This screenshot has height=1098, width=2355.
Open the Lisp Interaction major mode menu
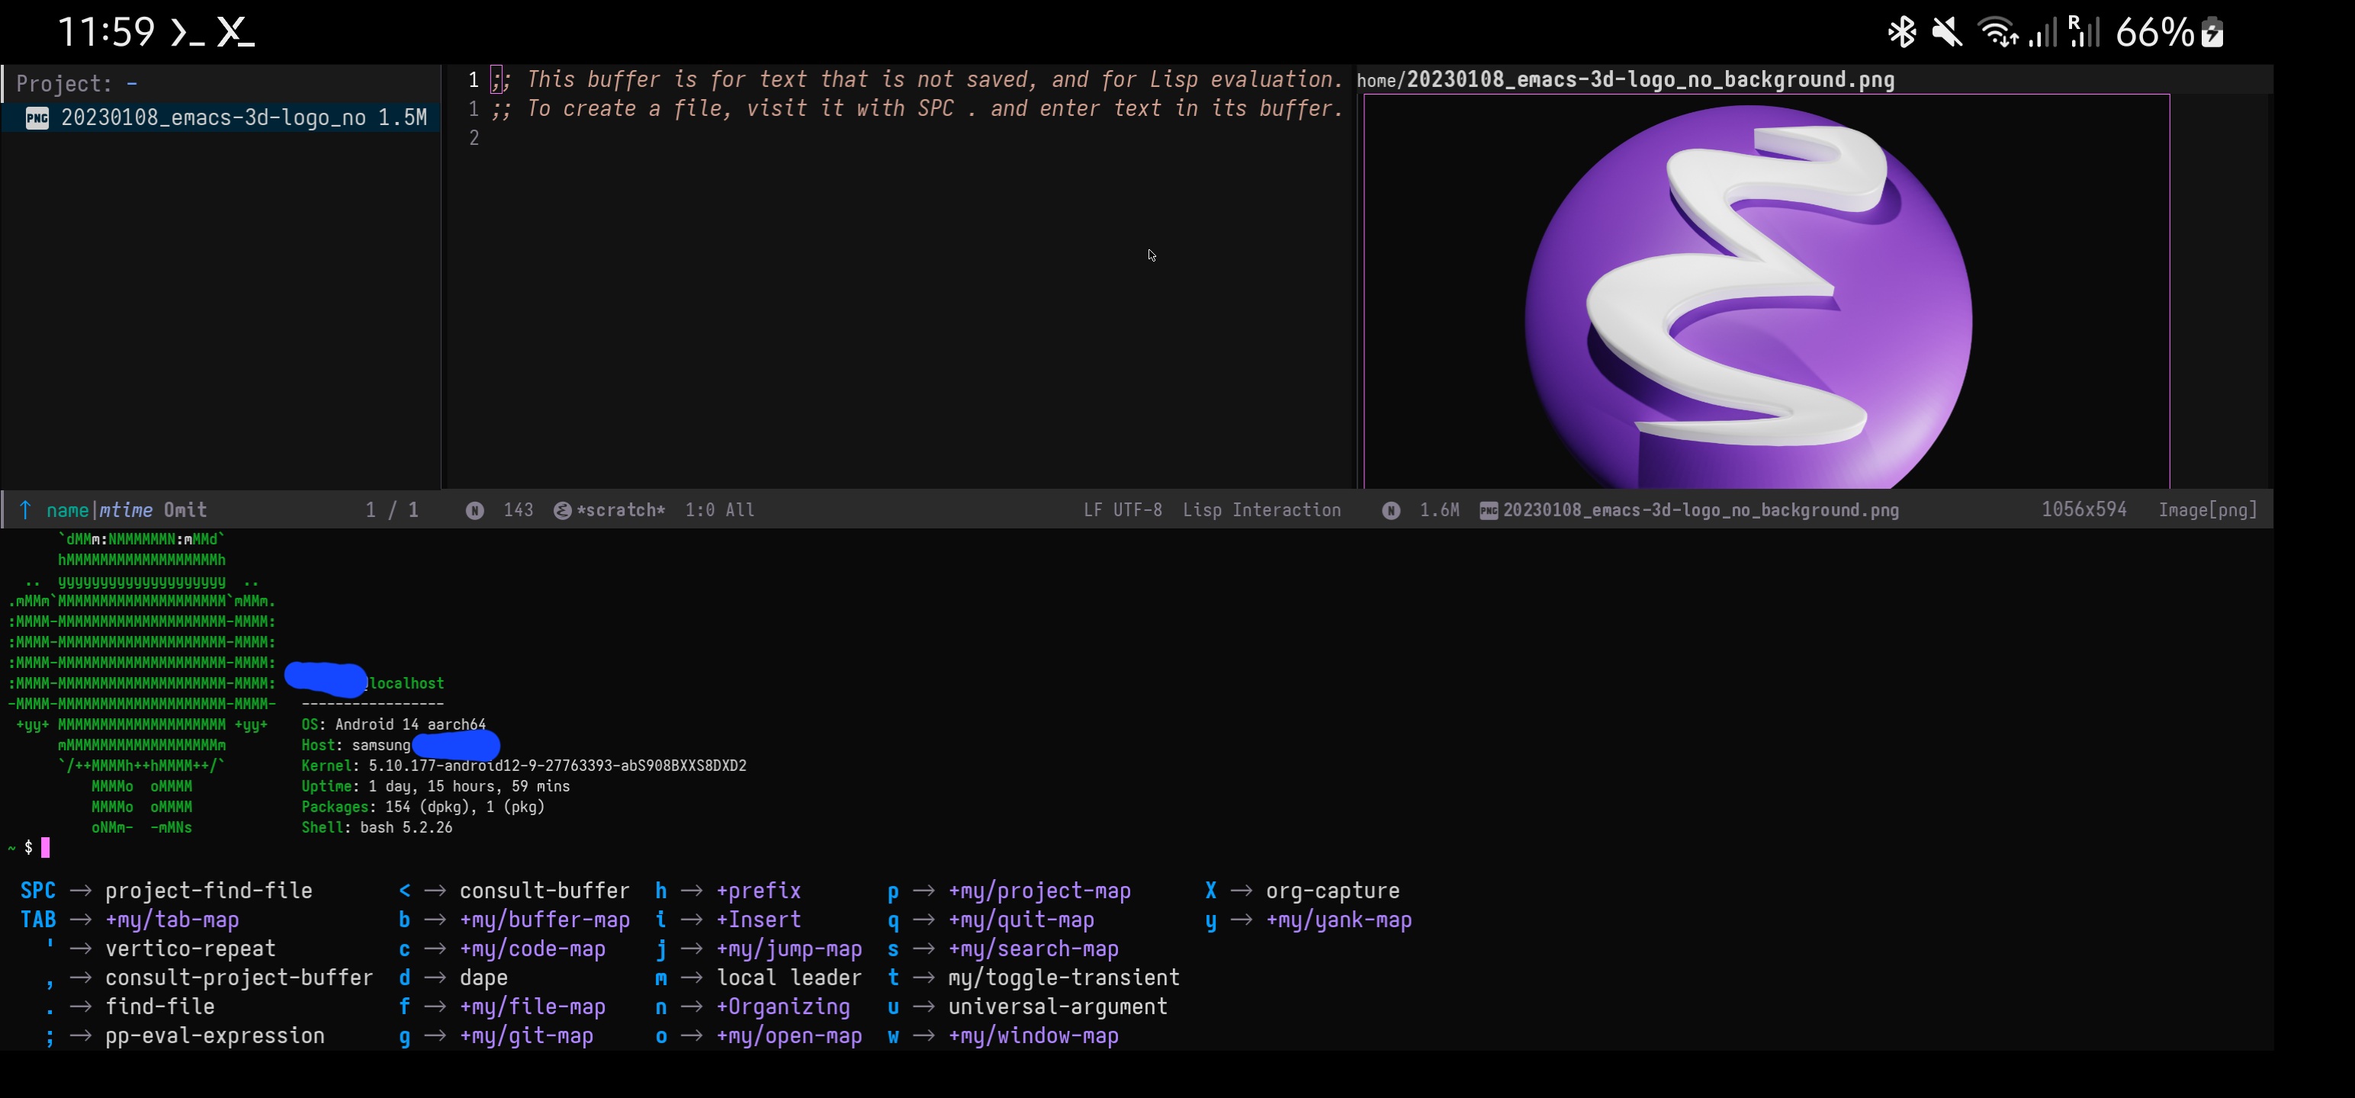[x=1261, y=510]
